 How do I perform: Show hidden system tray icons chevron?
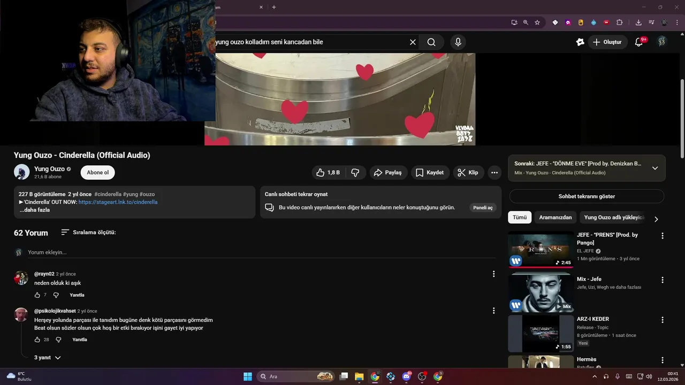[x=595, y=376]
